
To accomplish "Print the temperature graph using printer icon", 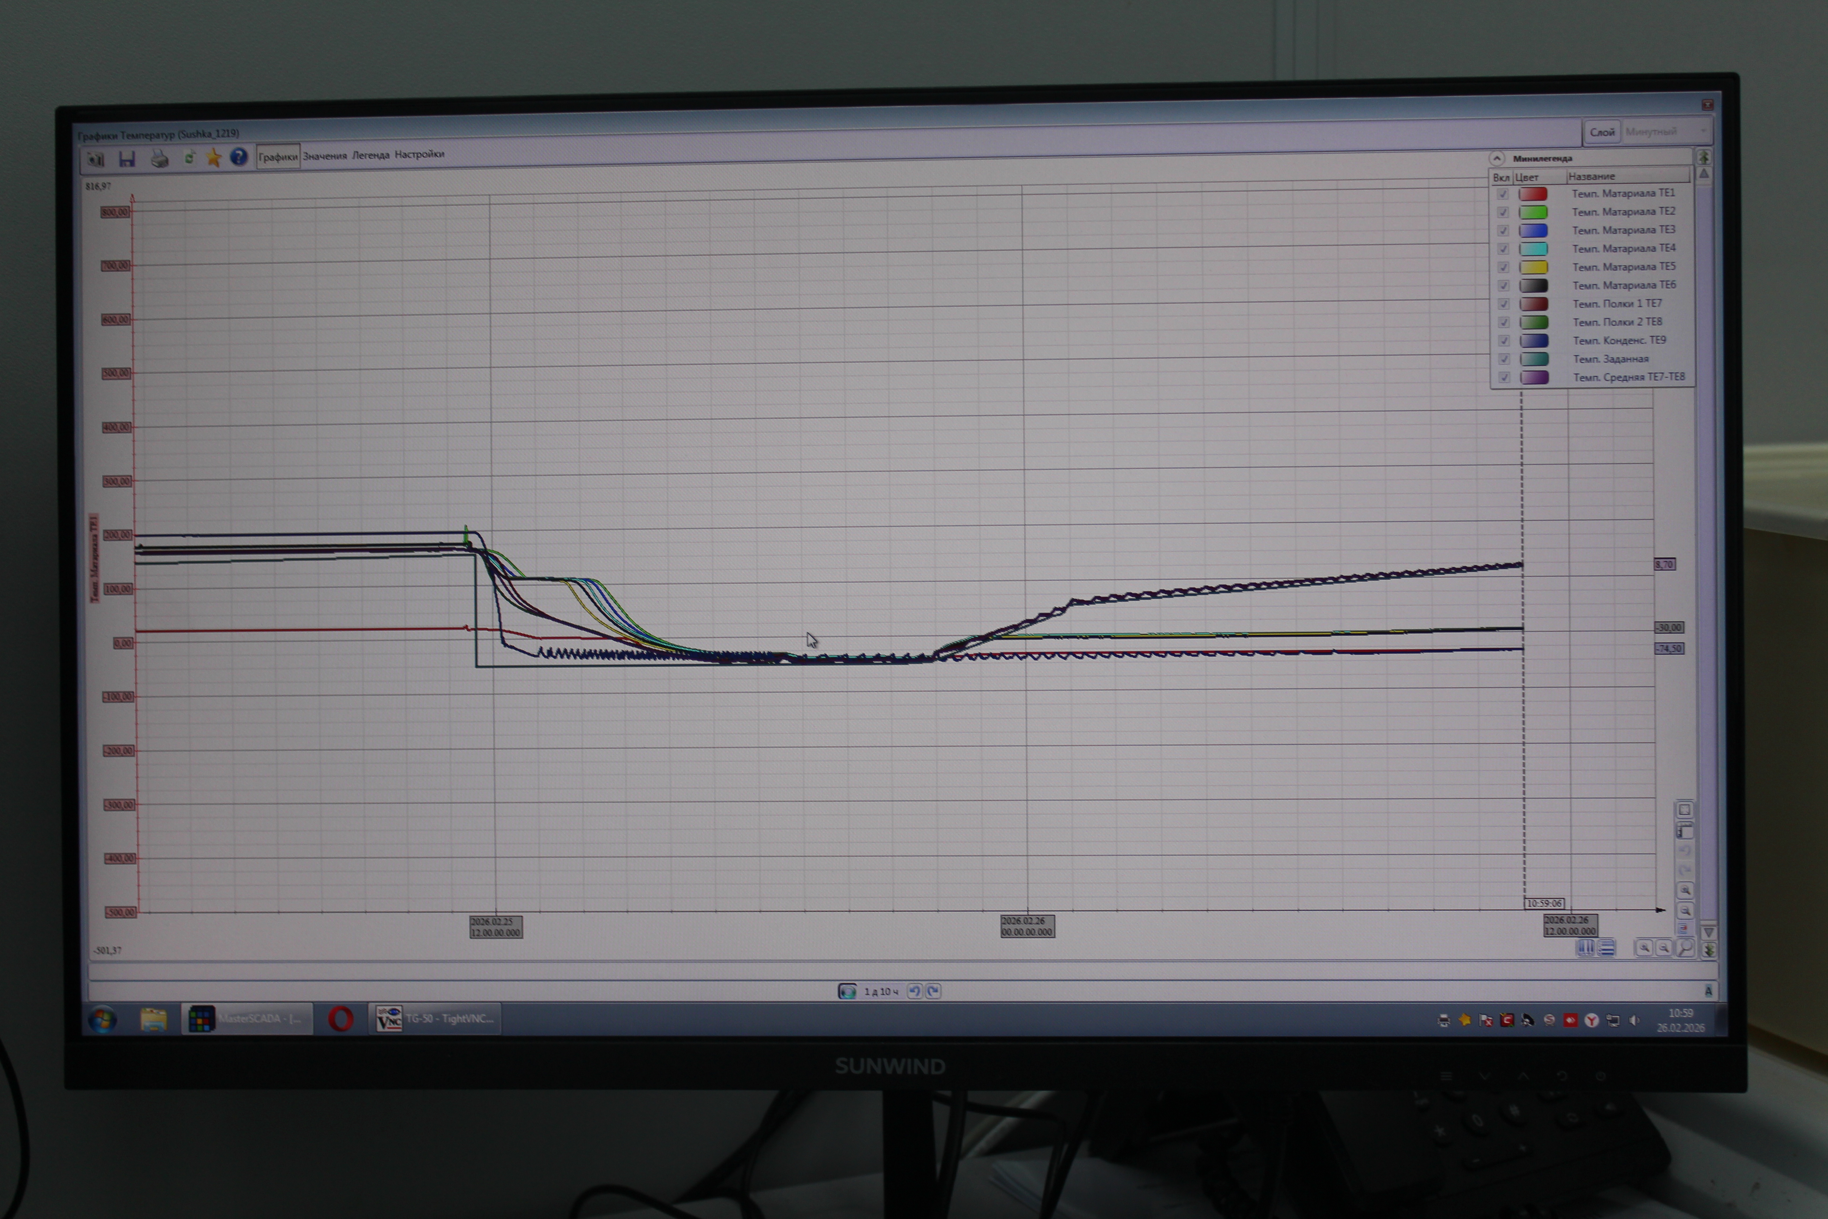I will coord(159,159).
